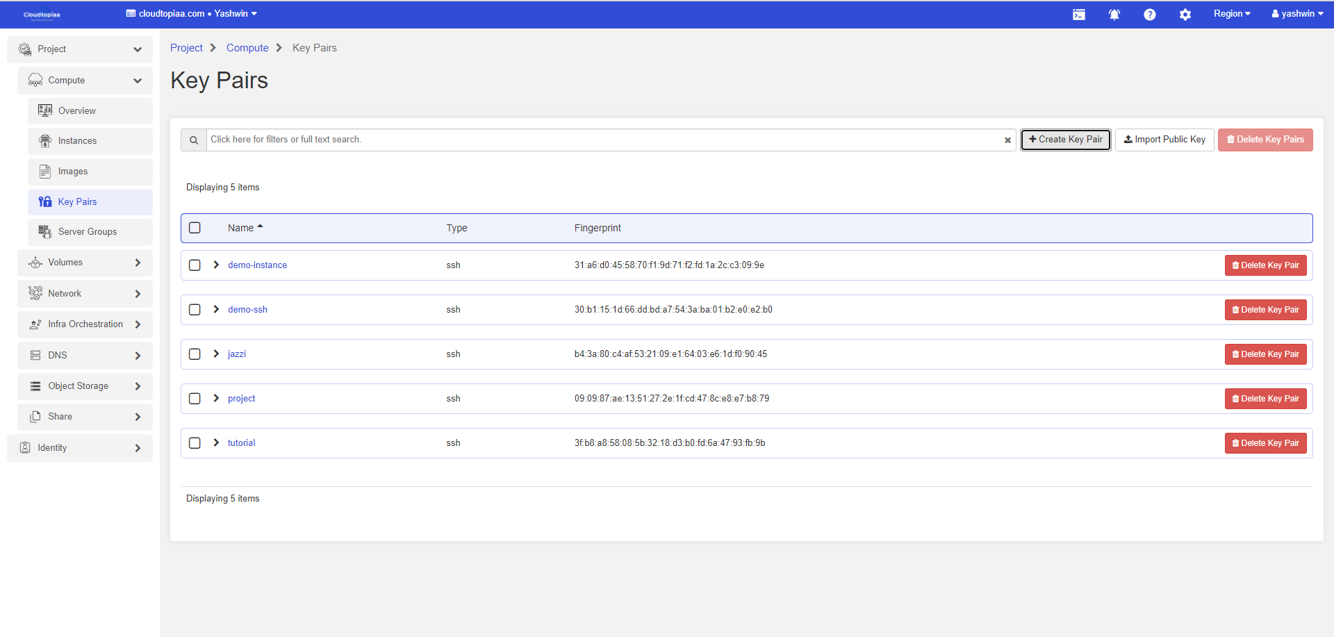Click the Create Key Pair button
This screenshot has height=637, width=1334.
click(1065, 140)
